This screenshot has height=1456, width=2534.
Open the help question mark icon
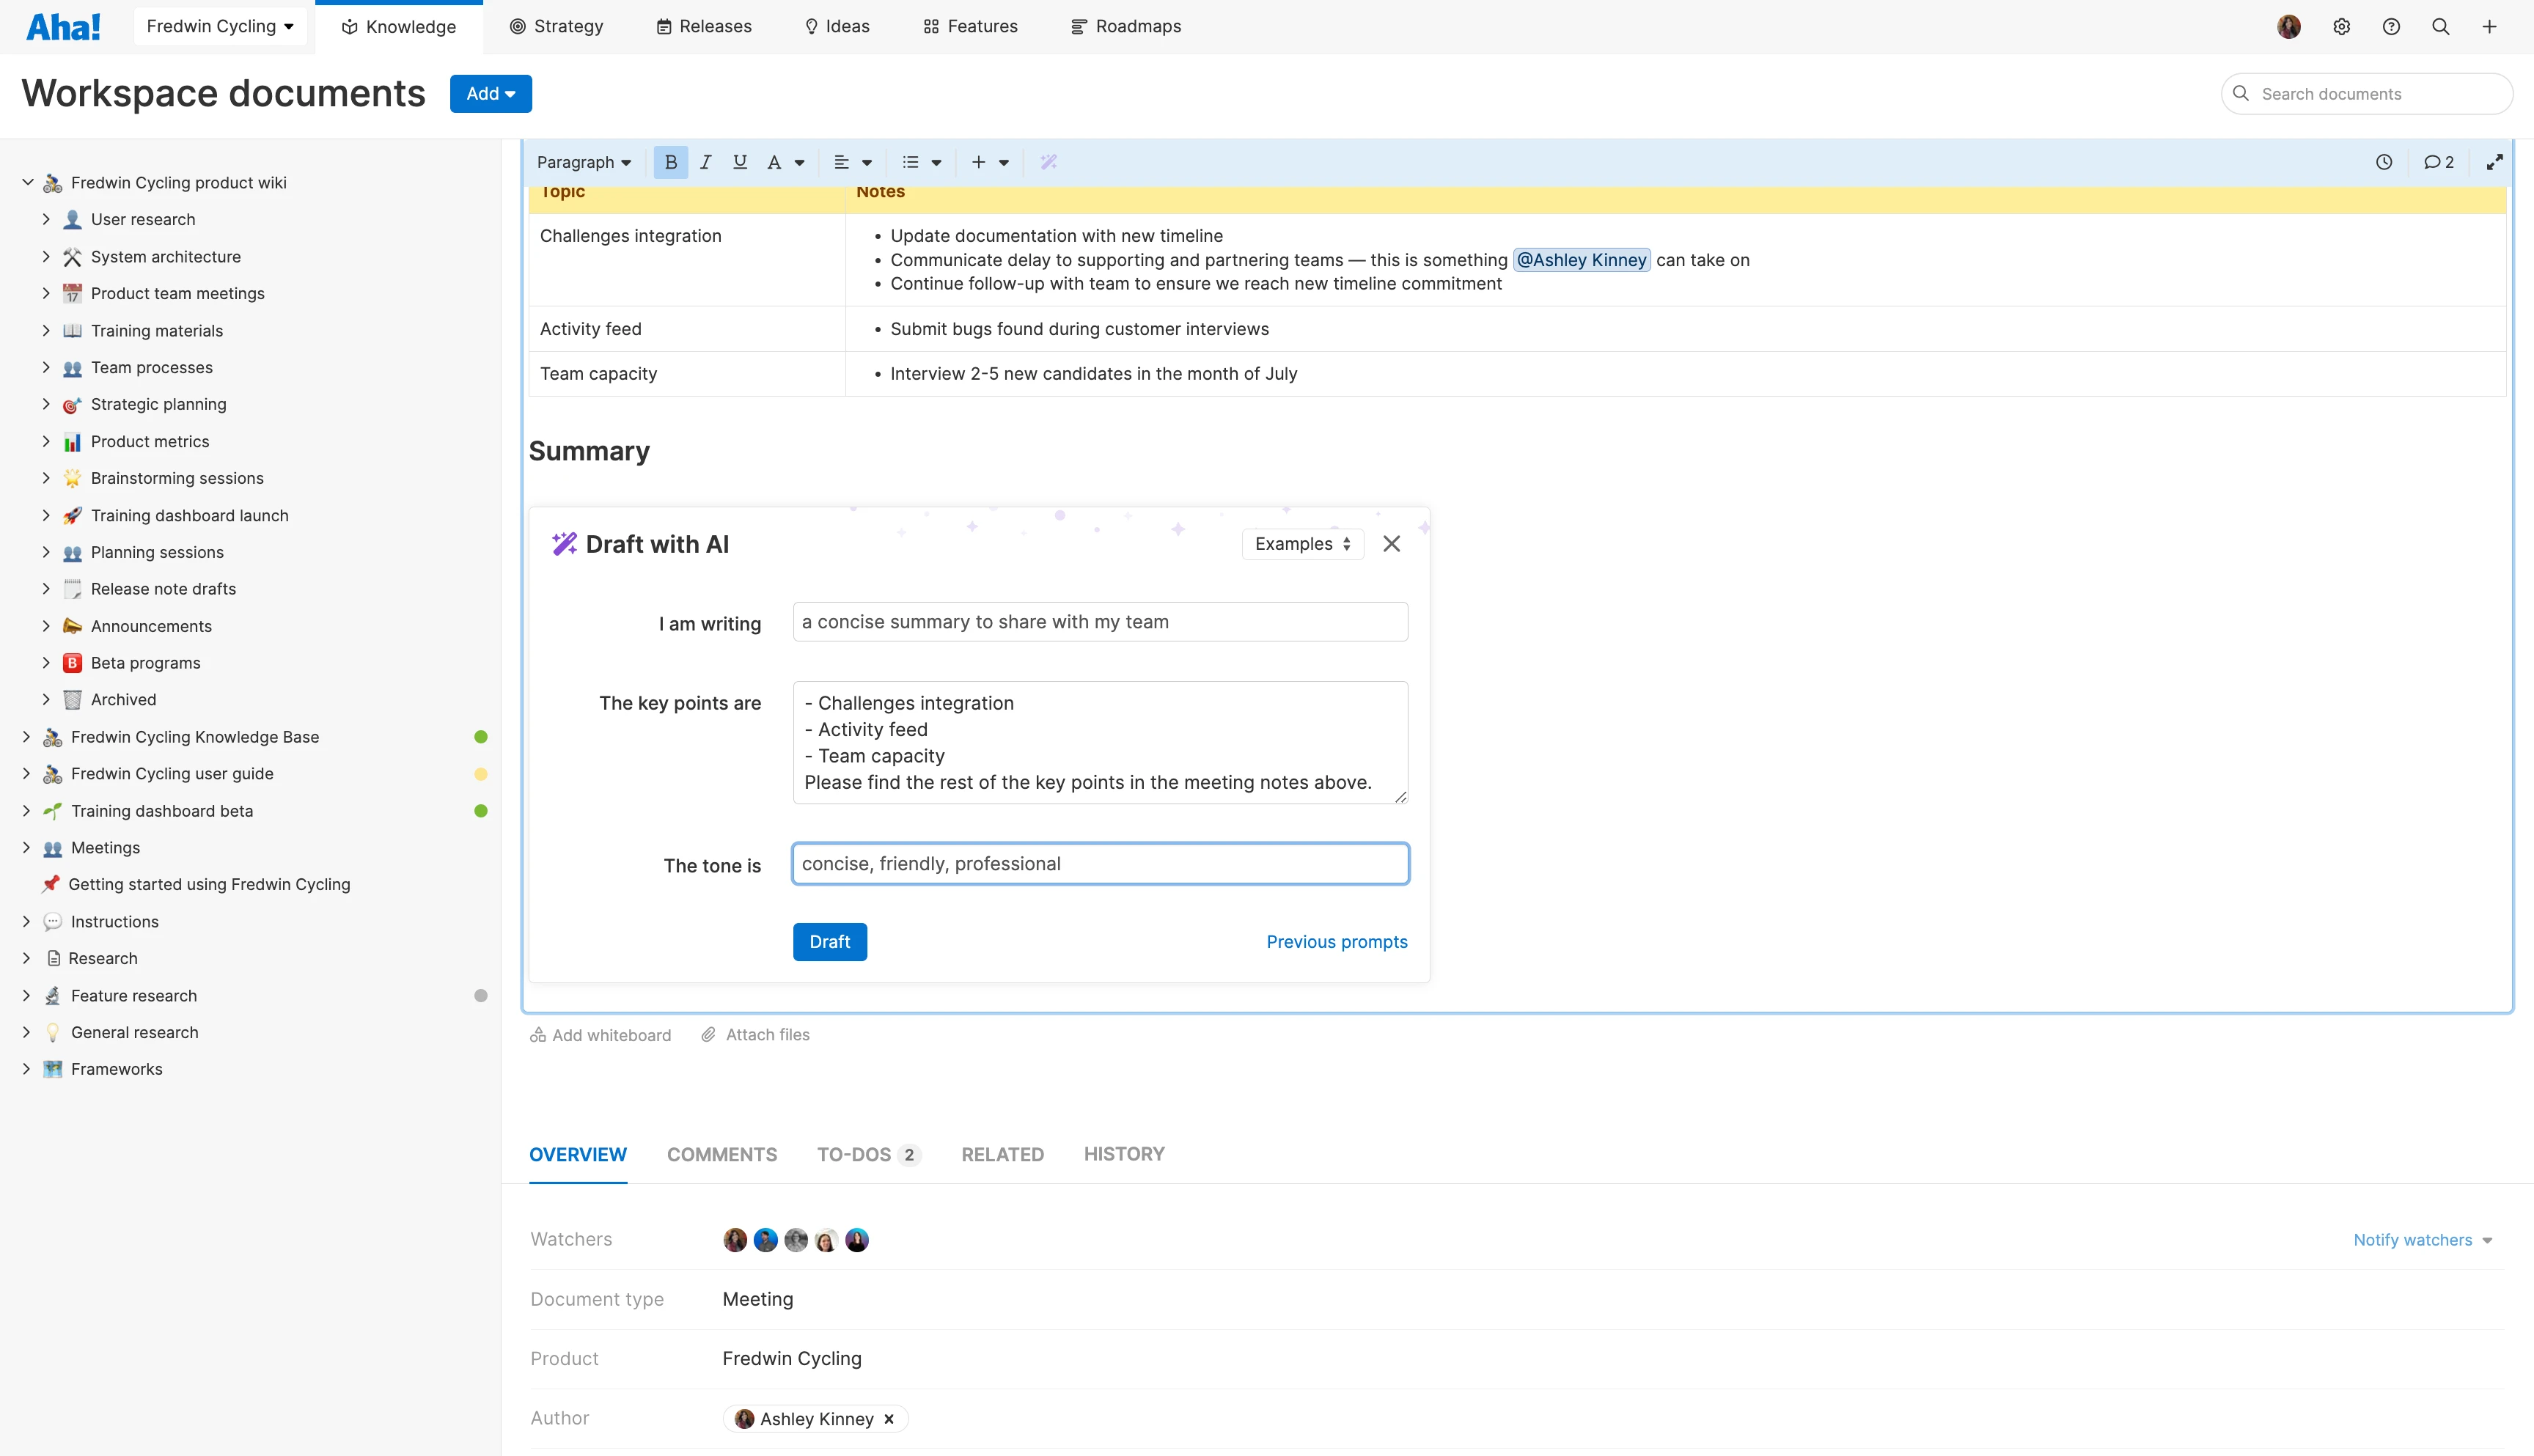pyautogui.click(x=2391, y=27)
